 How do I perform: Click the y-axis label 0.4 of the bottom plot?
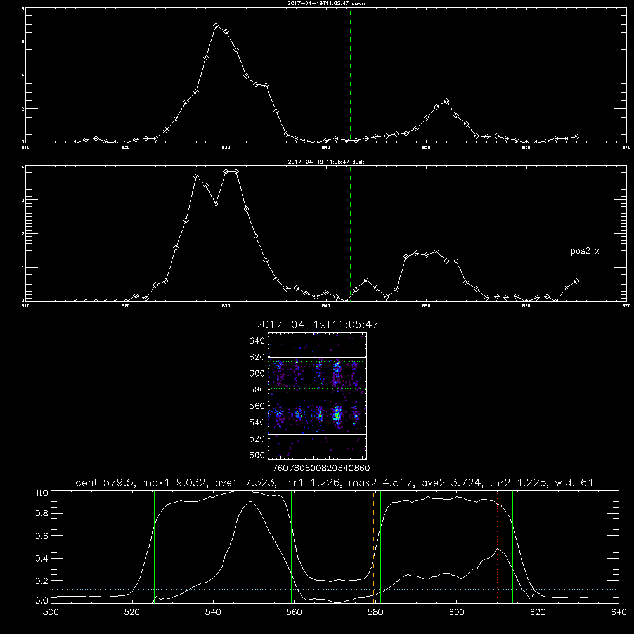tap(42, 559)
